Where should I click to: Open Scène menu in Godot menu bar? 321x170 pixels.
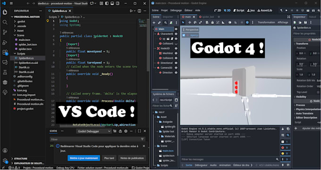[155, 10]
